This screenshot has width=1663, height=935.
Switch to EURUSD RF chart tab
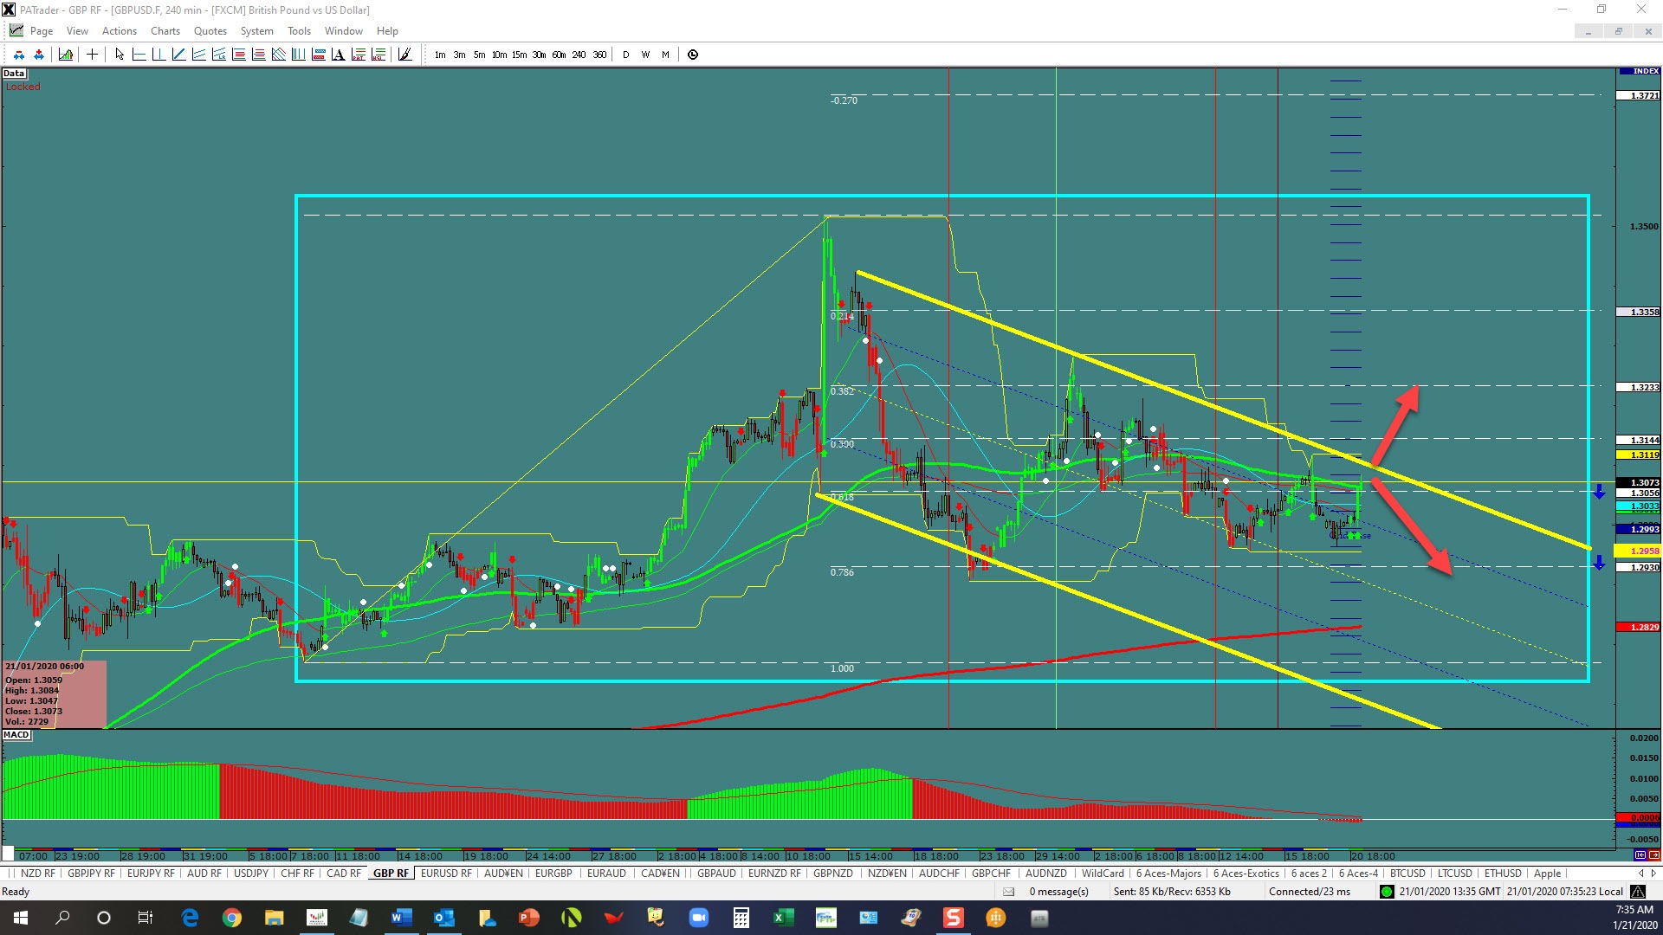[446, 874]
